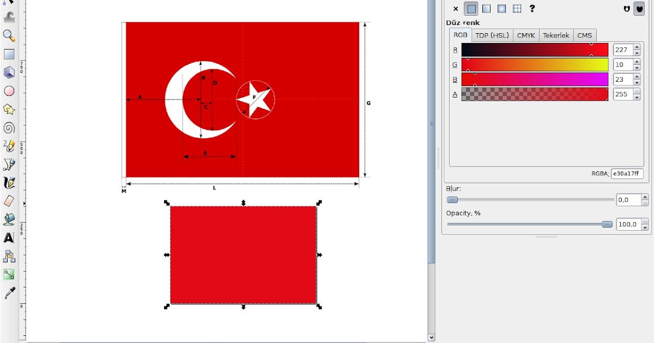Decrease A value with down arrow

pyautogui.click(x=637, y=97)
